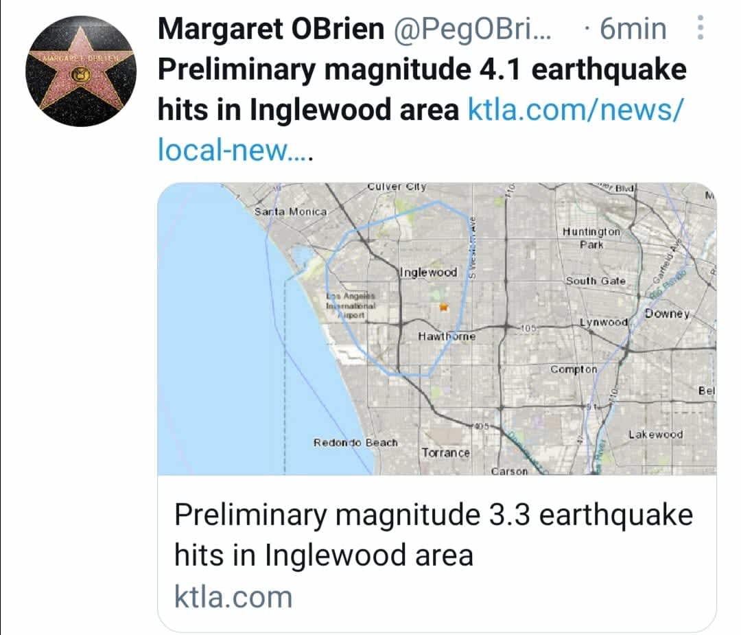Viewport: 741px width, 635px height.
Task: Click the Inglewood label on the map
Action: (x=429, y=273)
